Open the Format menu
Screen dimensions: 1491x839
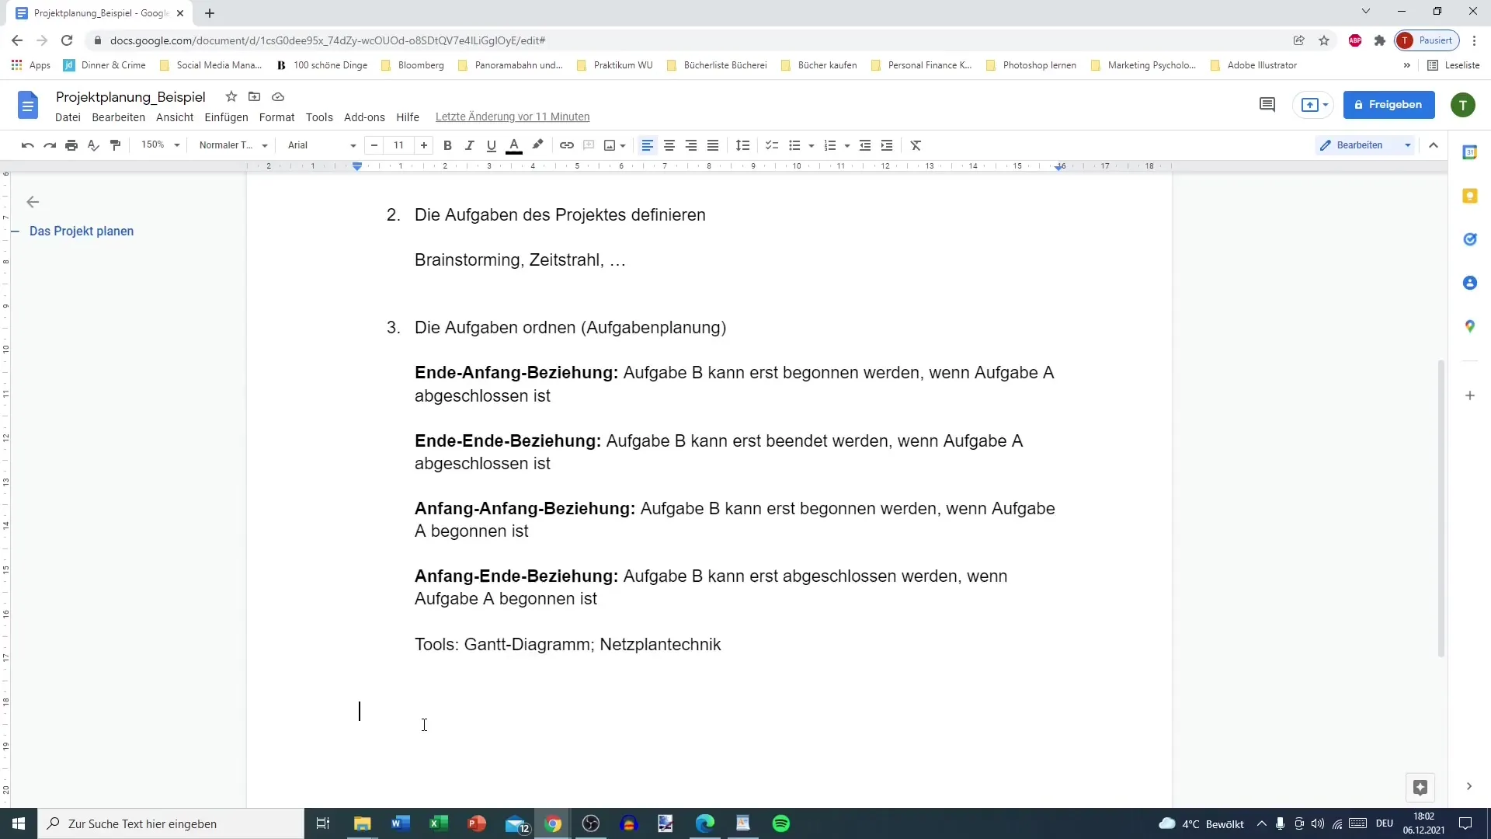276,116
